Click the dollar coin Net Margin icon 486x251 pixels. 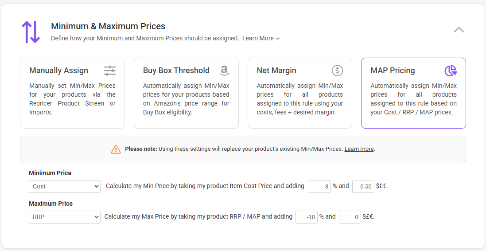pyautogui.click(x=337, y=71)
